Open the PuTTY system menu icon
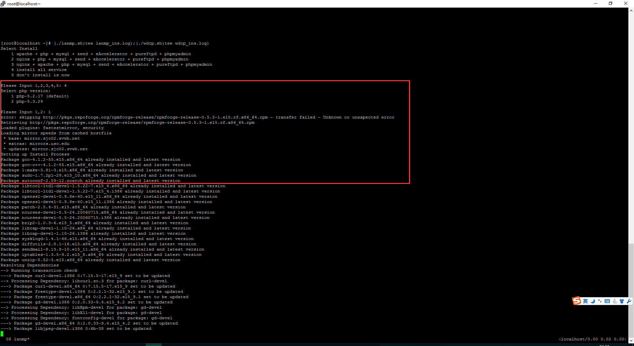Image resolution: width=634 pixels, height=346 pixels. pyautogui.click(x=3, y=4)
